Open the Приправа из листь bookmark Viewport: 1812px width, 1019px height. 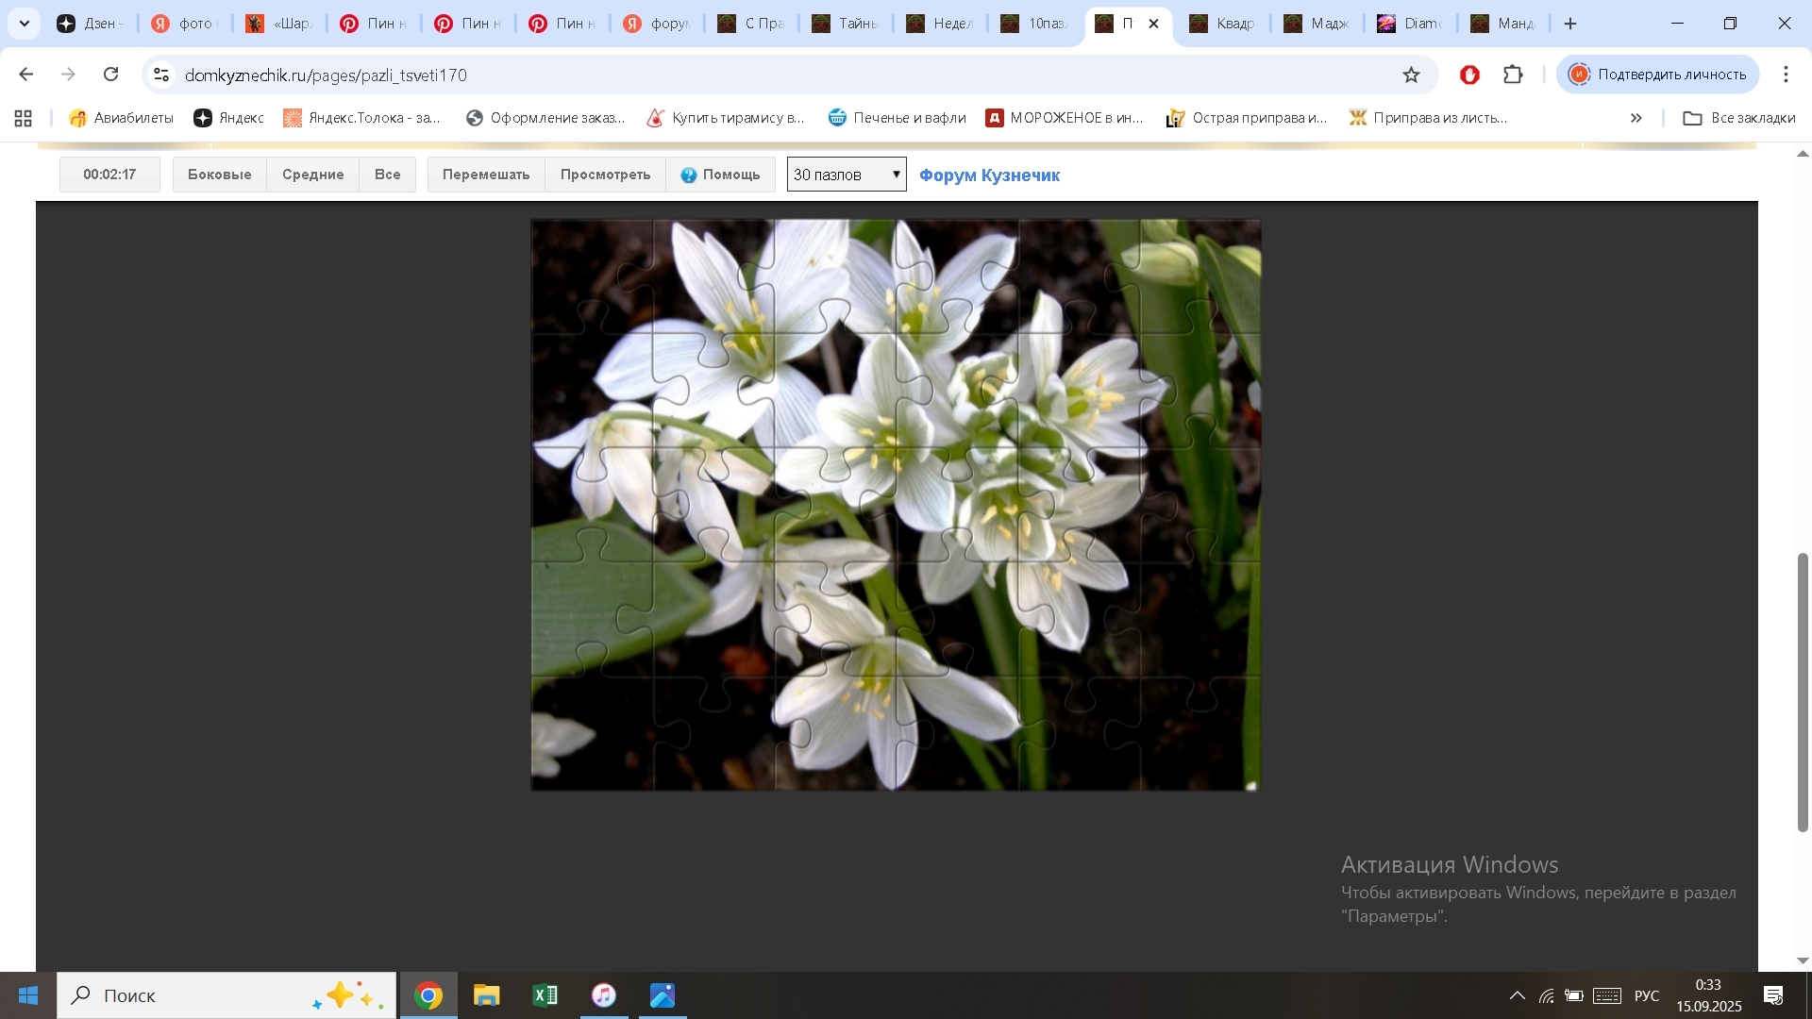click(x=1428, y=118)
